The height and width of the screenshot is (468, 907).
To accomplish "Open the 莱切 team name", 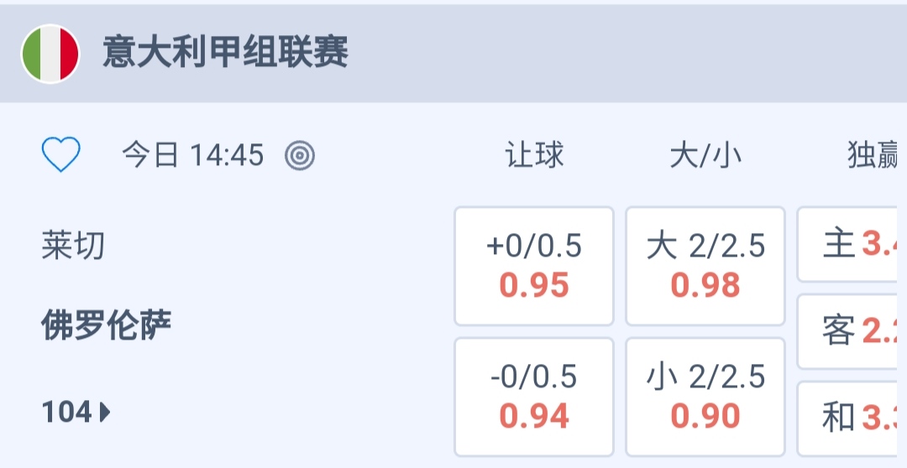I will point(73,246).
